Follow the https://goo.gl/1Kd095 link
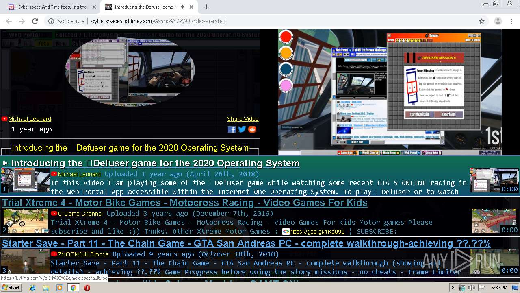 (x=317, y=232)
